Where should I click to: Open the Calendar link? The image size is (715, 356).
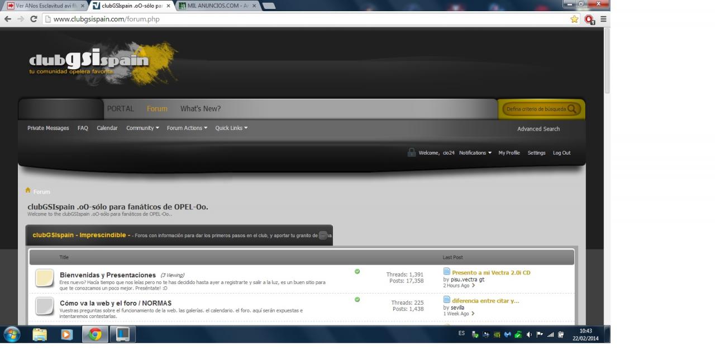pos(107,128)
